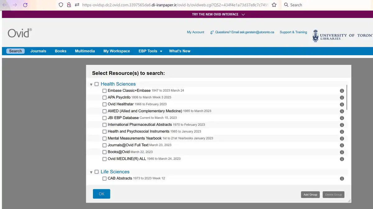Open the permissions icon in the address bar
This screenshot has width=373, height=209.
point(77,5)
